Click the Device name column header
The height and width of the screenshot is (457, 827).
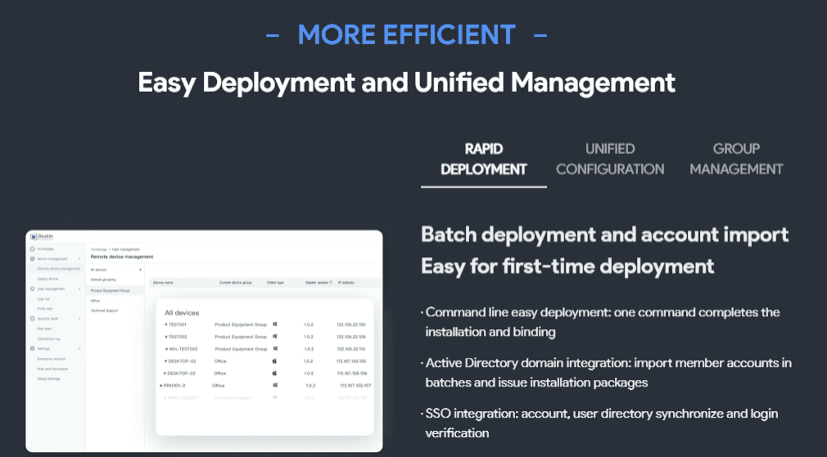click(162, 283)
